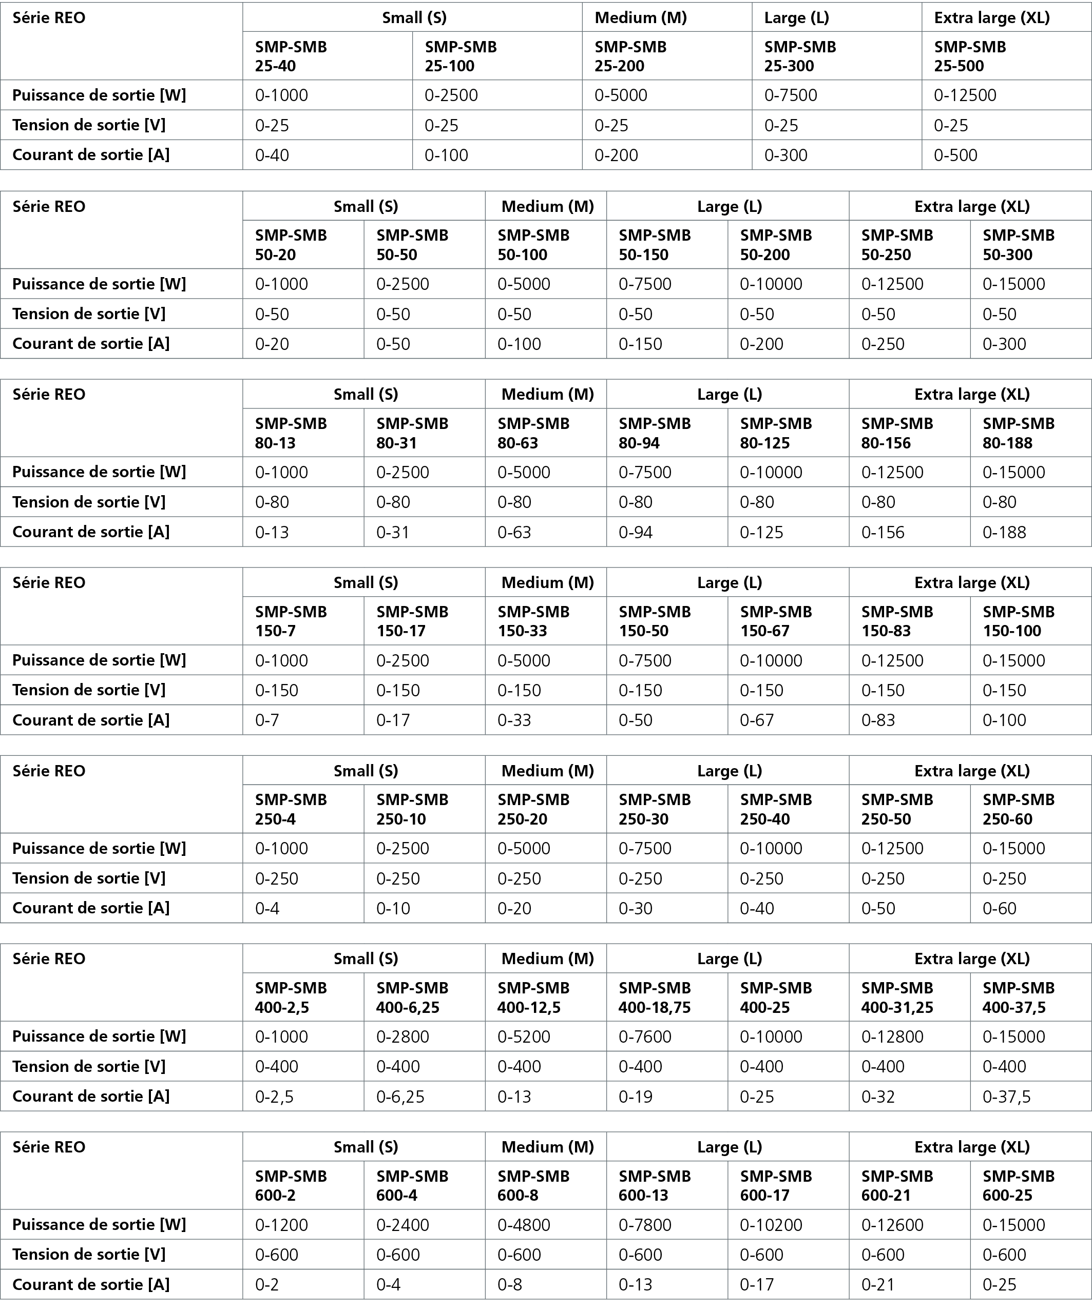Click the 0-188 output current value
1092x1310 pixels.
(1004, 532)
